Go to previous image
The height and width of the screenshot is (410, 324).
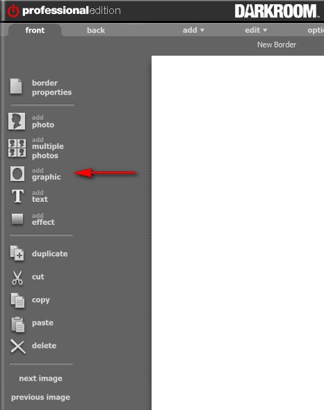point(40,397)
